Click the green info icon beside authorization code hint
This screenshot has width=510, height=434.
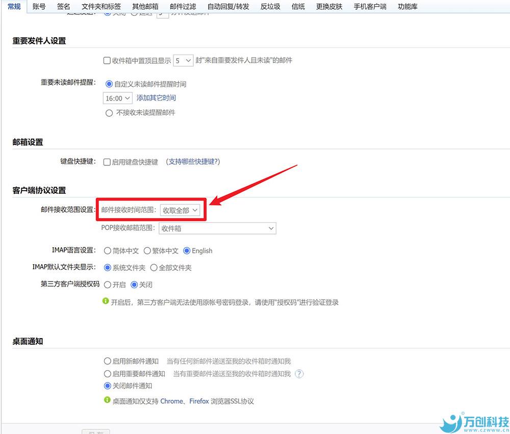[x=107, y=302]
